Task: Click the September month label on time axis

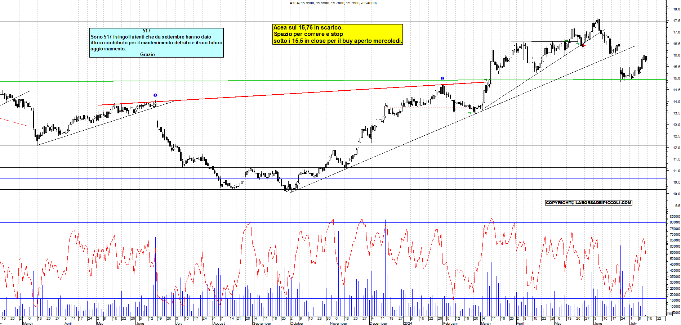Action: coord(262,323)
